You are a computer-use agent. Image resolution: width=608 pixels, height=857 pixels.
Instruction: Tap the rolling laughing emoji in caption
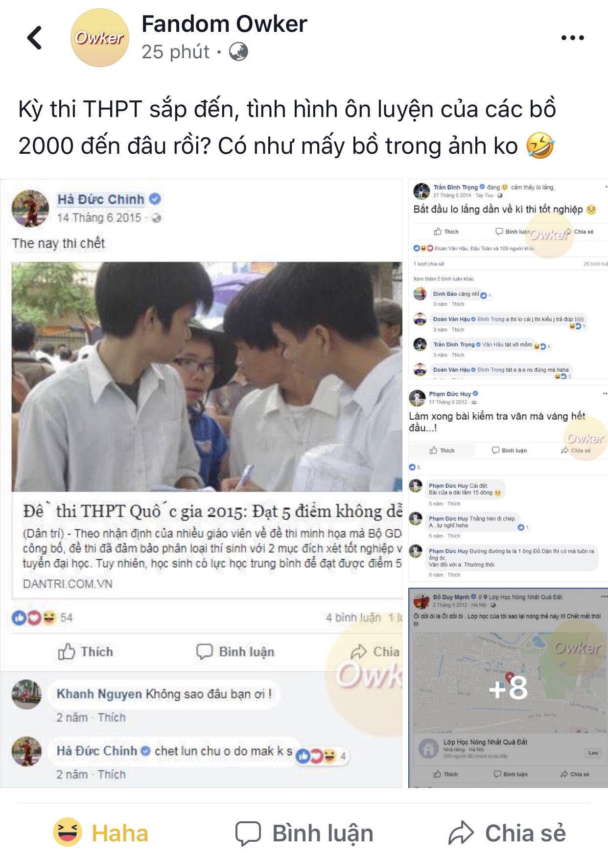[x=540, y=146]
